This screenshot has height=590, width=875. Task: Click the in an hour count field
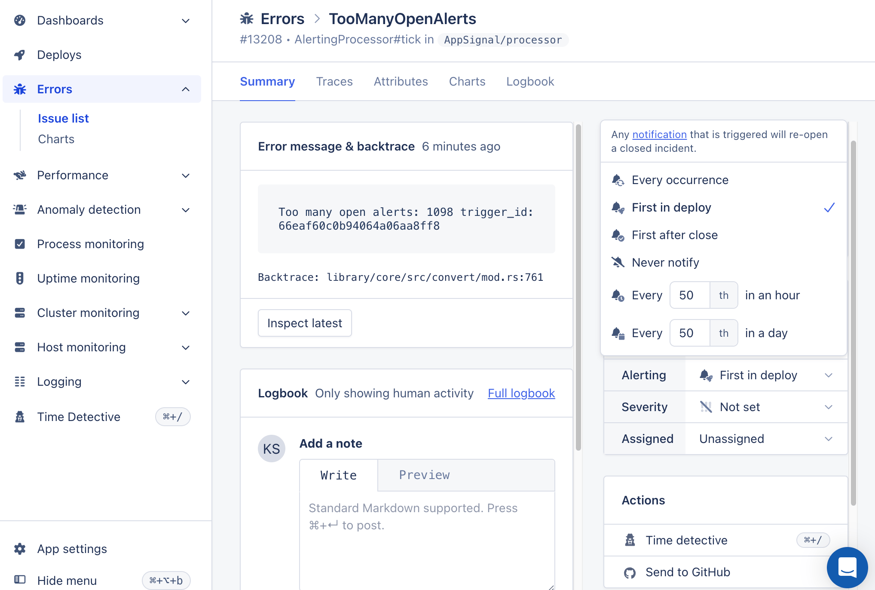coord(689,295)
